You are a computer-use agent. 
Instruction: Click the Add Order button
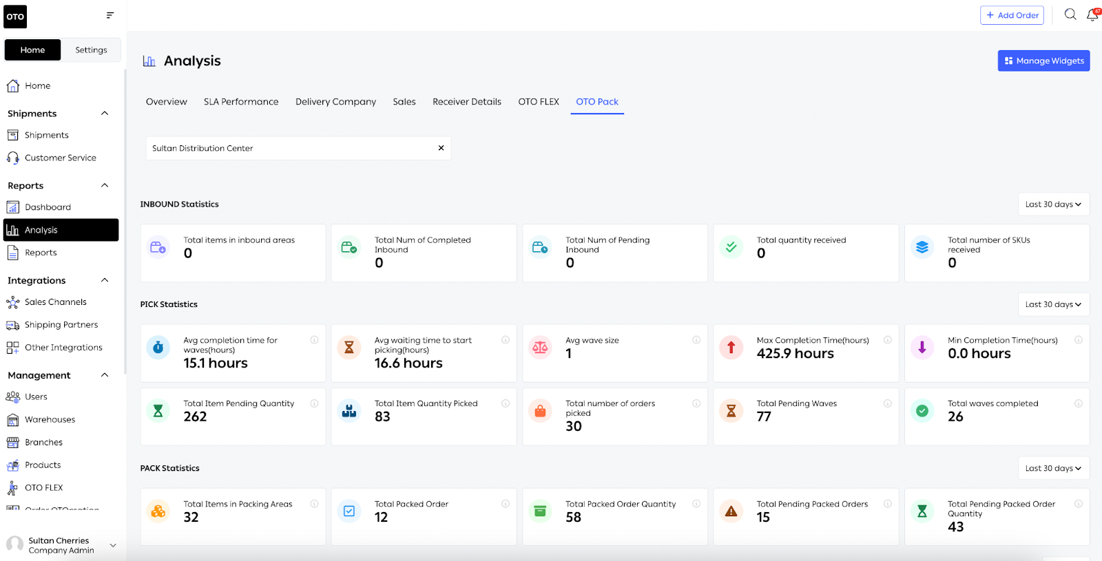(x=1012, y=15)
